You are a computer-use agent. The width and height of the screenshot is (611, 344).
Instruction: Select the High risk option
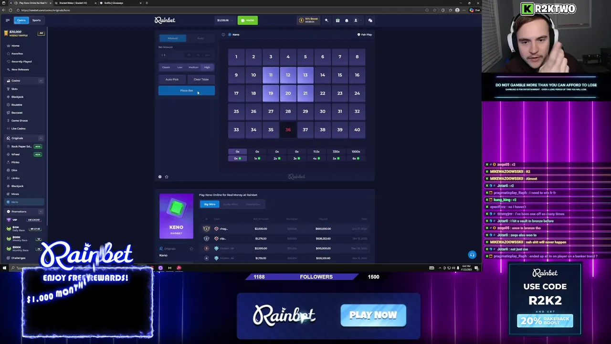pos(207,67)
